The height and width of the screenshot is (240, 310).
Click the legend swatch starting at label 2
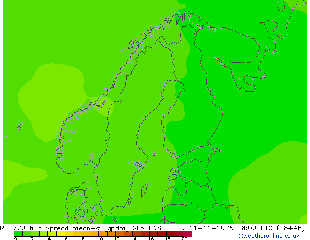[35, 234]
